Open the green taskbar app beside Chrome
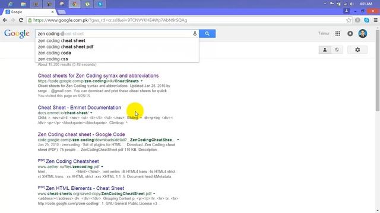380x213 pixels. 87,4
